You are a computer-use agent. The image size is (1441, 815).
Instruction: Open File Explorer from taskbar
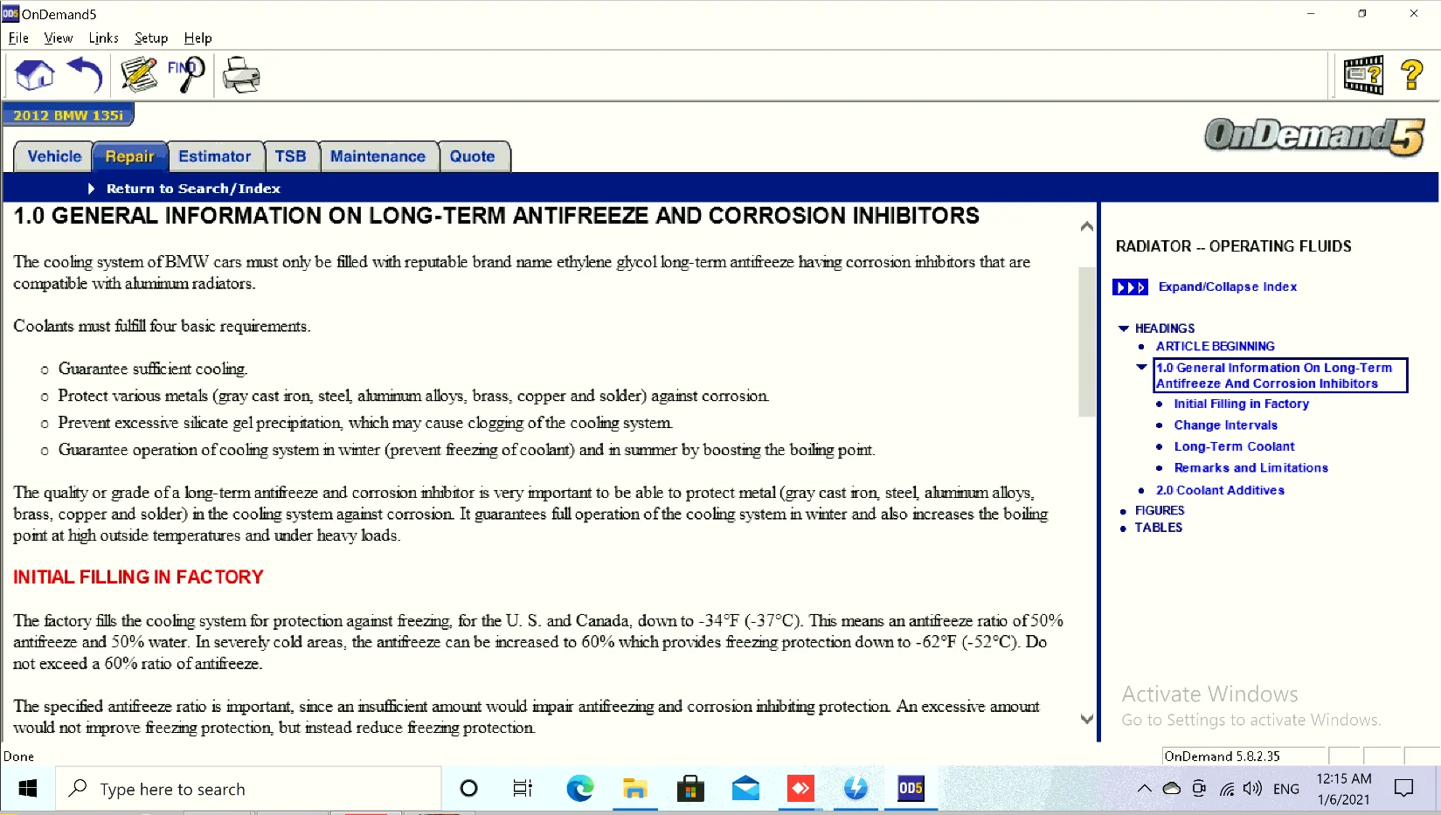click(x=635, y=789)
